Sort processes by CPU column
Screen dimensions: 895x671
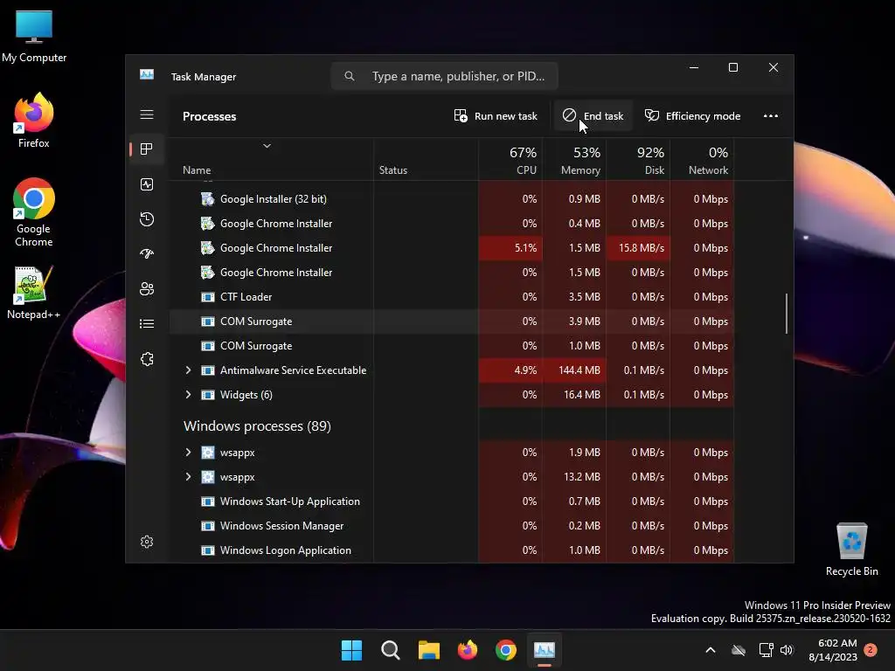[510, 161]
